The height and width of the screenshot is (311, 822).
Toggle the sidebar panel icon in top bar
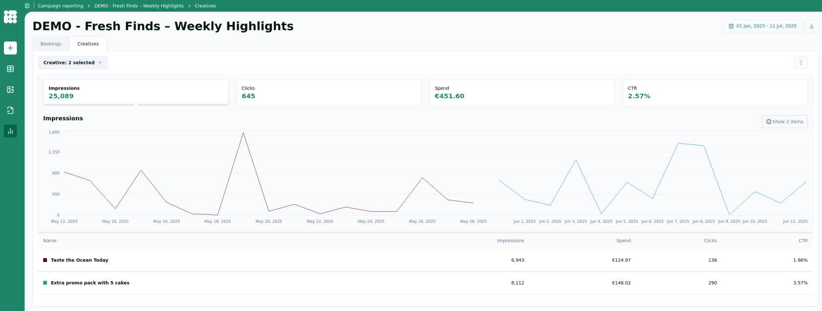click(x=27, y=6)
